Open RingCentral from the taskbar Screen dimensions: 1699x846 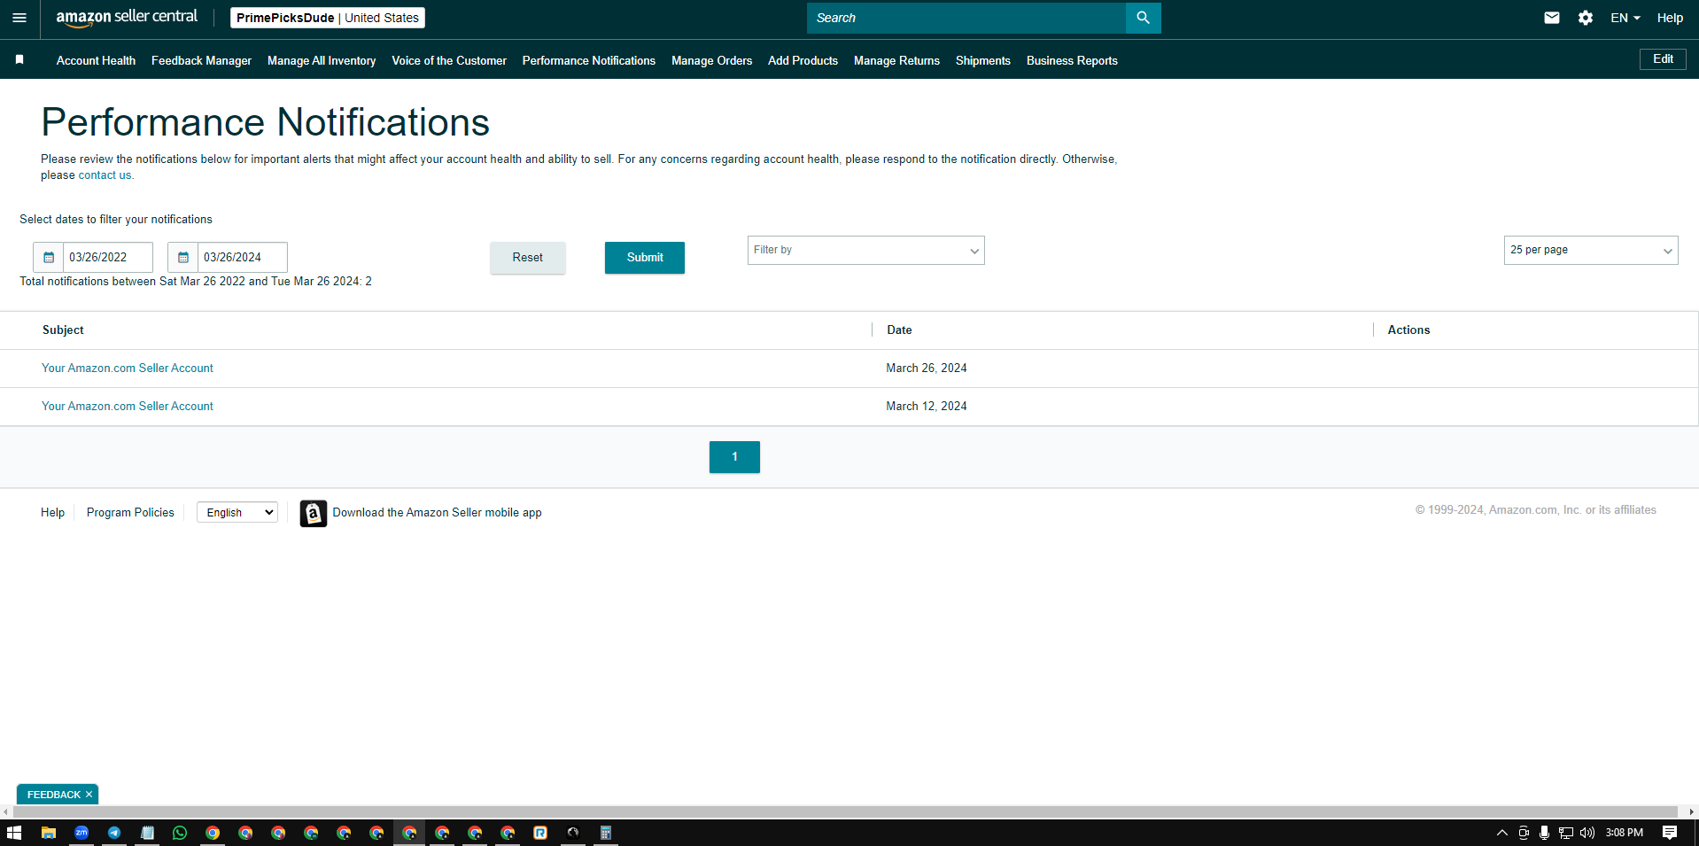(540, 833)
